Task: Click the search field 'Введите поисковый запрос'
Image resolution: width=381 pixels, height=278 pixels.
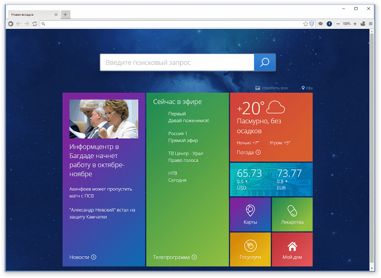Action: (x=177, y=63)
